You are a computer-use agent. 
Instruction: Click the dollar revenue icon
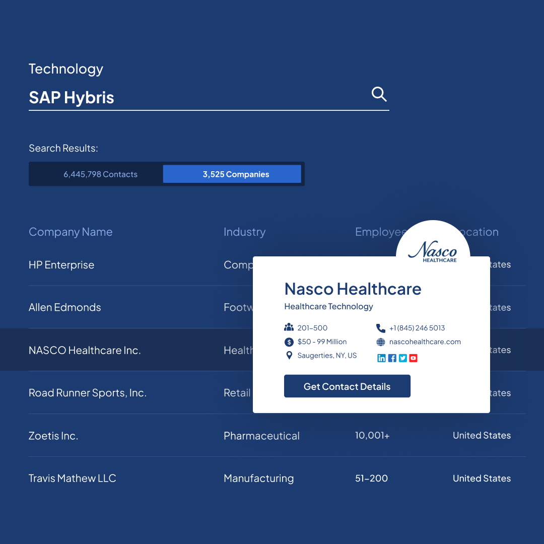[289, 342]
